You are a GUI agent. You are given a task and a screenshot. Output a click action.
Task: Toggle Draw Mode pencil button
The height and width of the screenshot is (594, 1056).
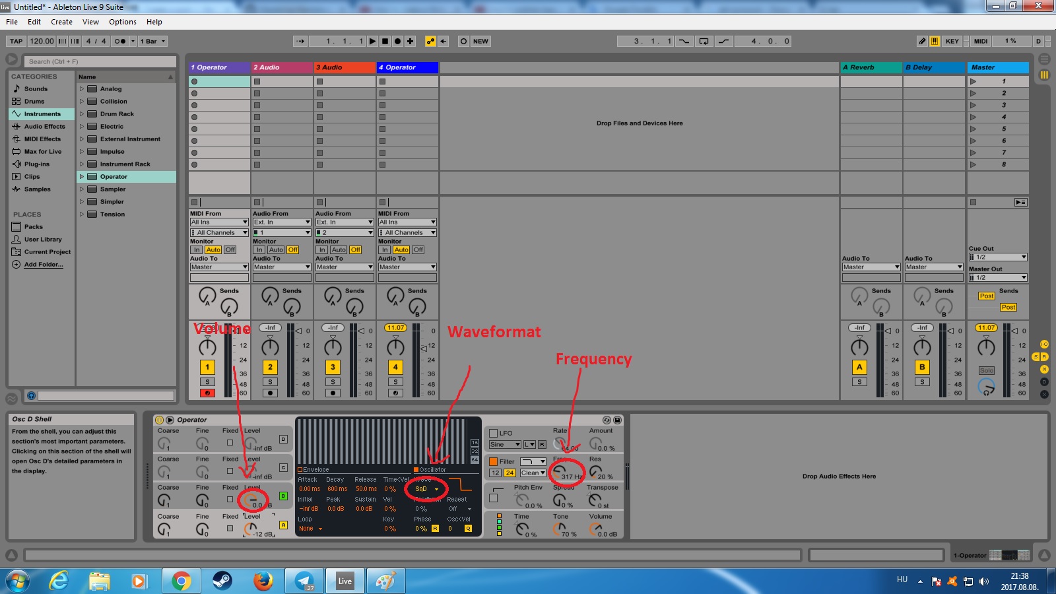[x=923, y=41]
